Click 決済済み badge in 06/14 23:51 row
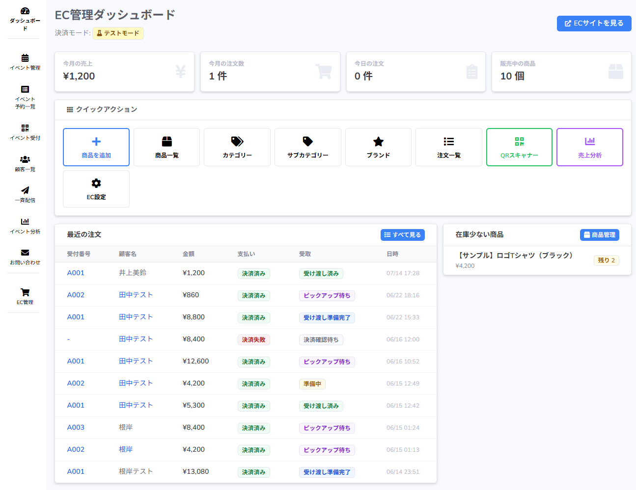636x490 pixels. point(253,472)
